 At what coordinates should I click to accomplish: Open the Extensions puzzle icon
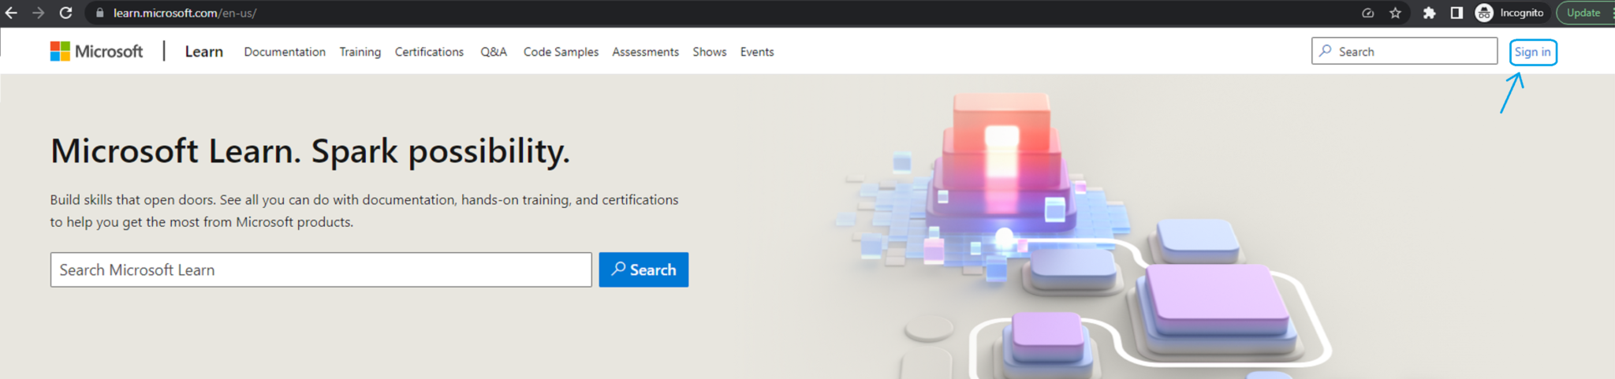[1429, 13]
